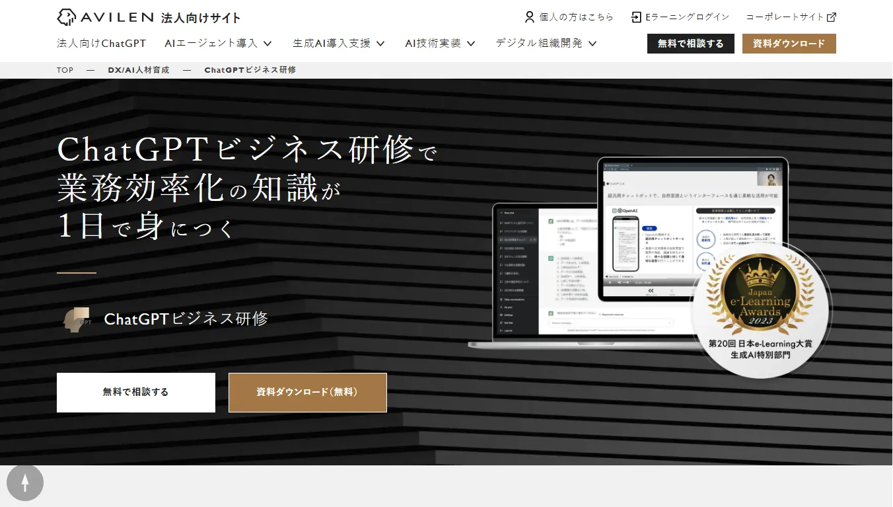The height and width of the screenshot is (507, 893).
Task: Open DX/AI人材育成 breadcrumb link
Action: click(139, 70)
